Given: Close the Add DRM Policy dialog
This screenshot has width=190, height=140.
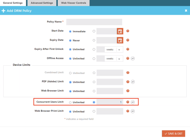Looking at the screenshot, I should pyautogui.click(x=186, y=11).
